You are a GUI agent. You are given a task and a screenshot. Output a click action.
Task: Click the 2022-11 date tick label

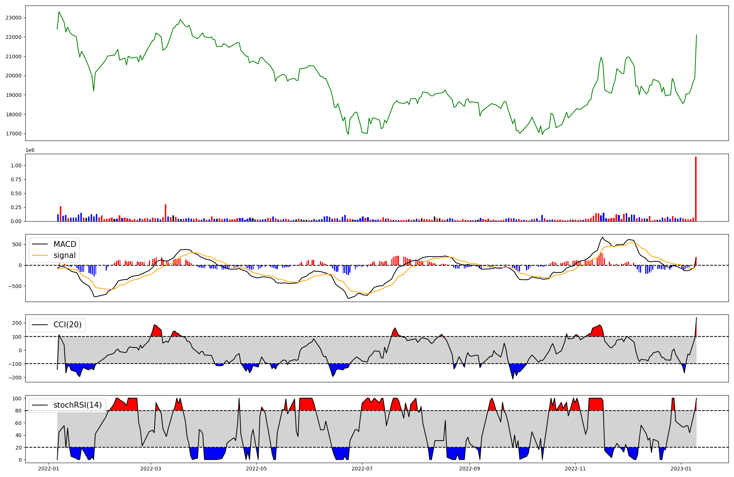(575, 469)
